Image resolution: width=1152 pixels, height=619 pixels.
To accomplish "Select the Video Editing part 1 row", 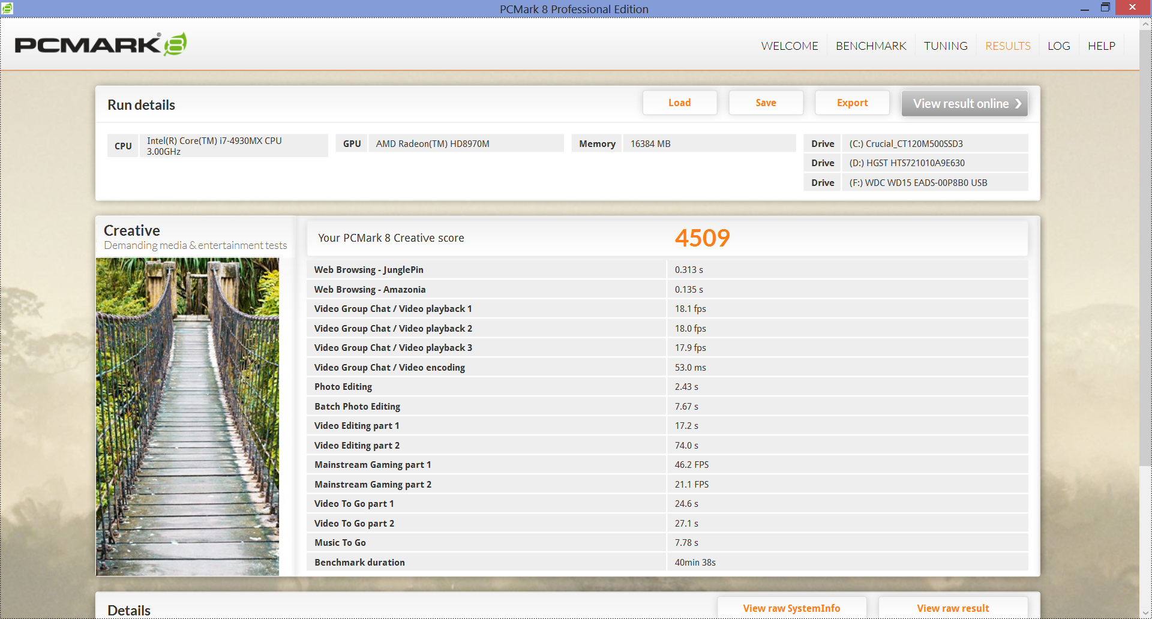I will pos(667,425).
